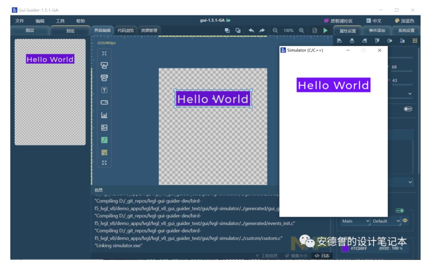The height and width of the screenshot is (263, 434).
Task: Click the Hello World preview thumbnail
Action: point(50,59)
